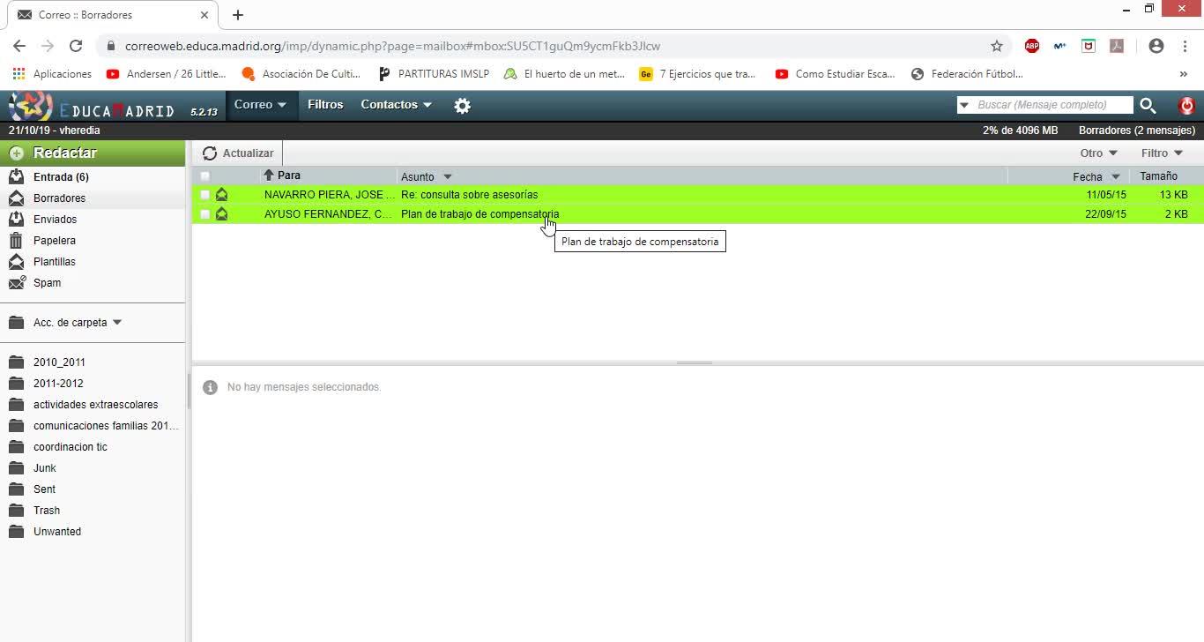Click the Sort ascending arrow beside Para

(x=269, y=175)
